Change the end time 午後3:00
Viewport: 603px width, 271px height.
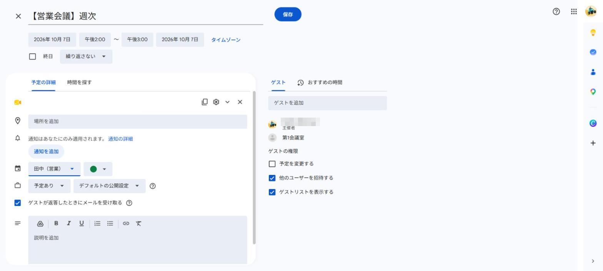[x=137, y=40]
